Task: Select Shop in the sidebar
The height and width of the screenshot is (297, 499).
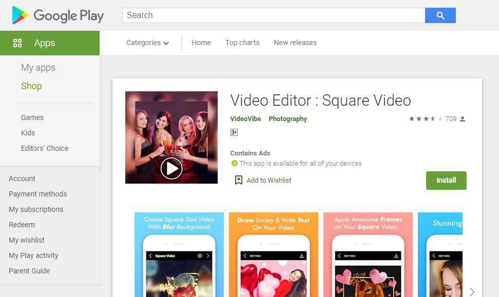Action: coord(31,86)
